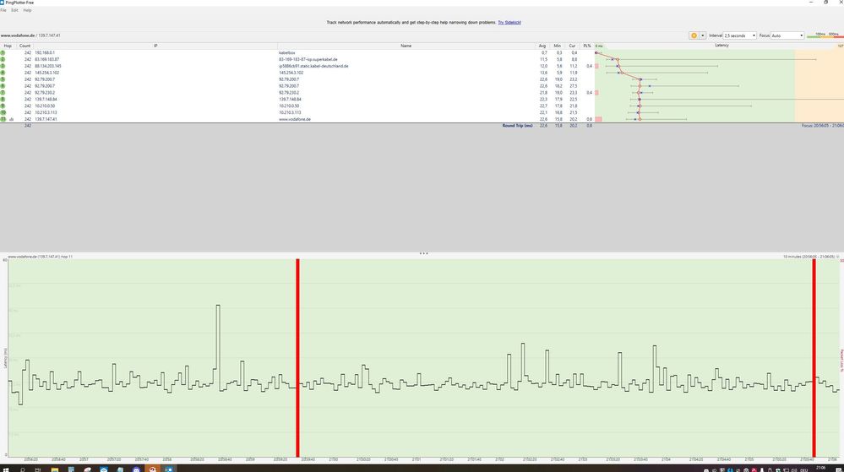Select the name ending static.kabel-deutschland.de
The height and width of the screenshot is (472, 844).
pos(313,66)
